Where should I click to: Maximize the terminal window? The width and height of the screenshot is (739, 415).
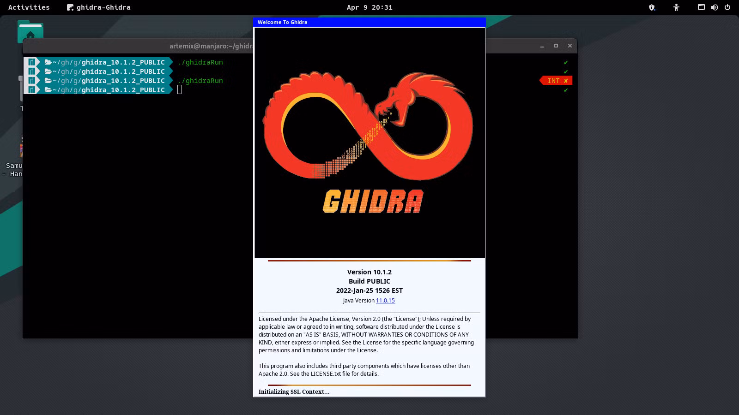point(556,46)
